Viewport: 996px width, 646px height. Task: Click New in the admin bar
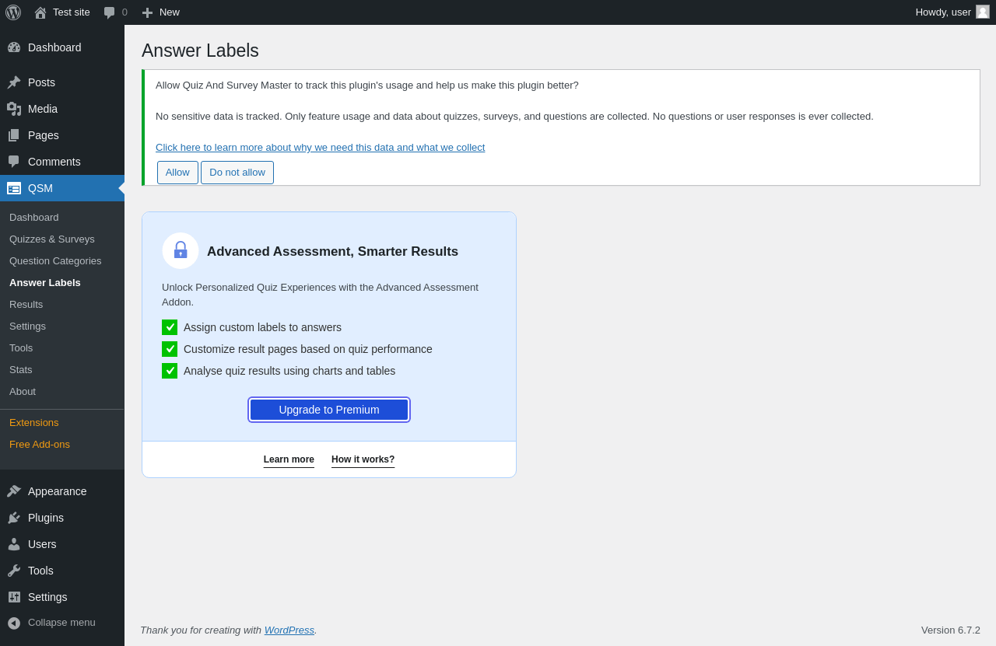(160, 12)
